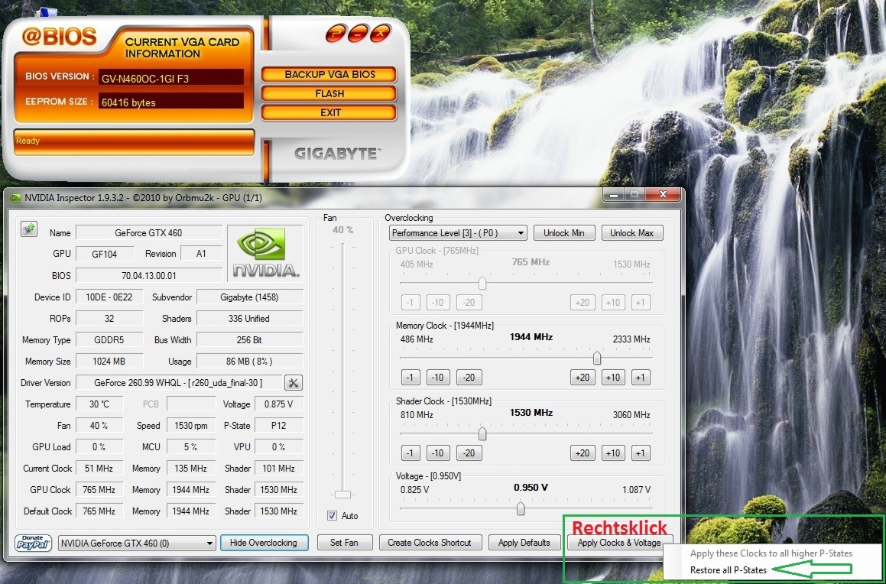Image resolution: width=886 pixels, height=584 pixels.
Task: Decrease Memory Clock by 1
Action: coord(411,378)
